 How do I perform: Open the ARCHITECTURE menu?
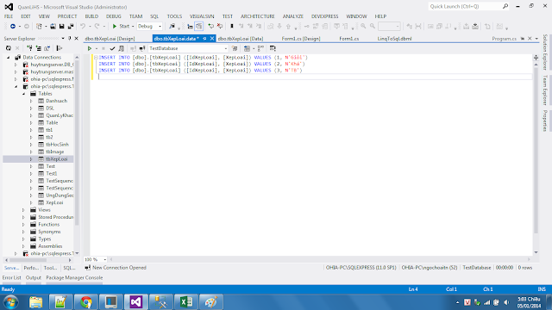pyautogui.click(x=258, y=16)
